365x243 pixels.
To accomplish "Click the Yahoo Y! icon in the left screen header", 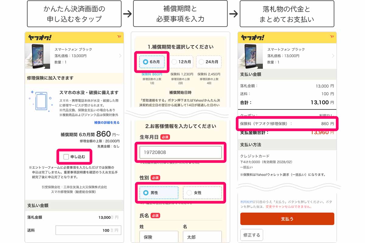I will coord(119,37).
